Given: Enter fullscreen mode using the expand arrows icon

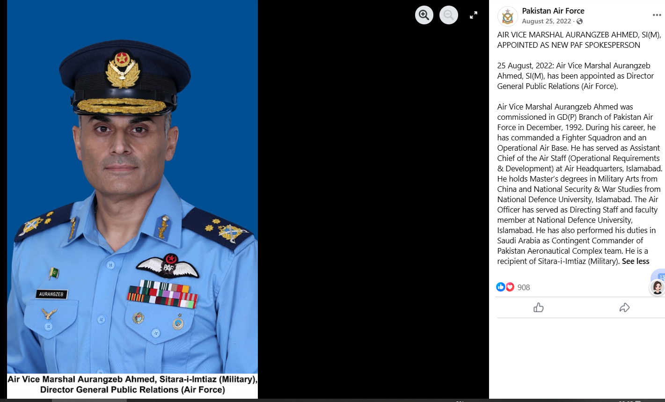Looking at the screenshot, I should coord(474,15).
